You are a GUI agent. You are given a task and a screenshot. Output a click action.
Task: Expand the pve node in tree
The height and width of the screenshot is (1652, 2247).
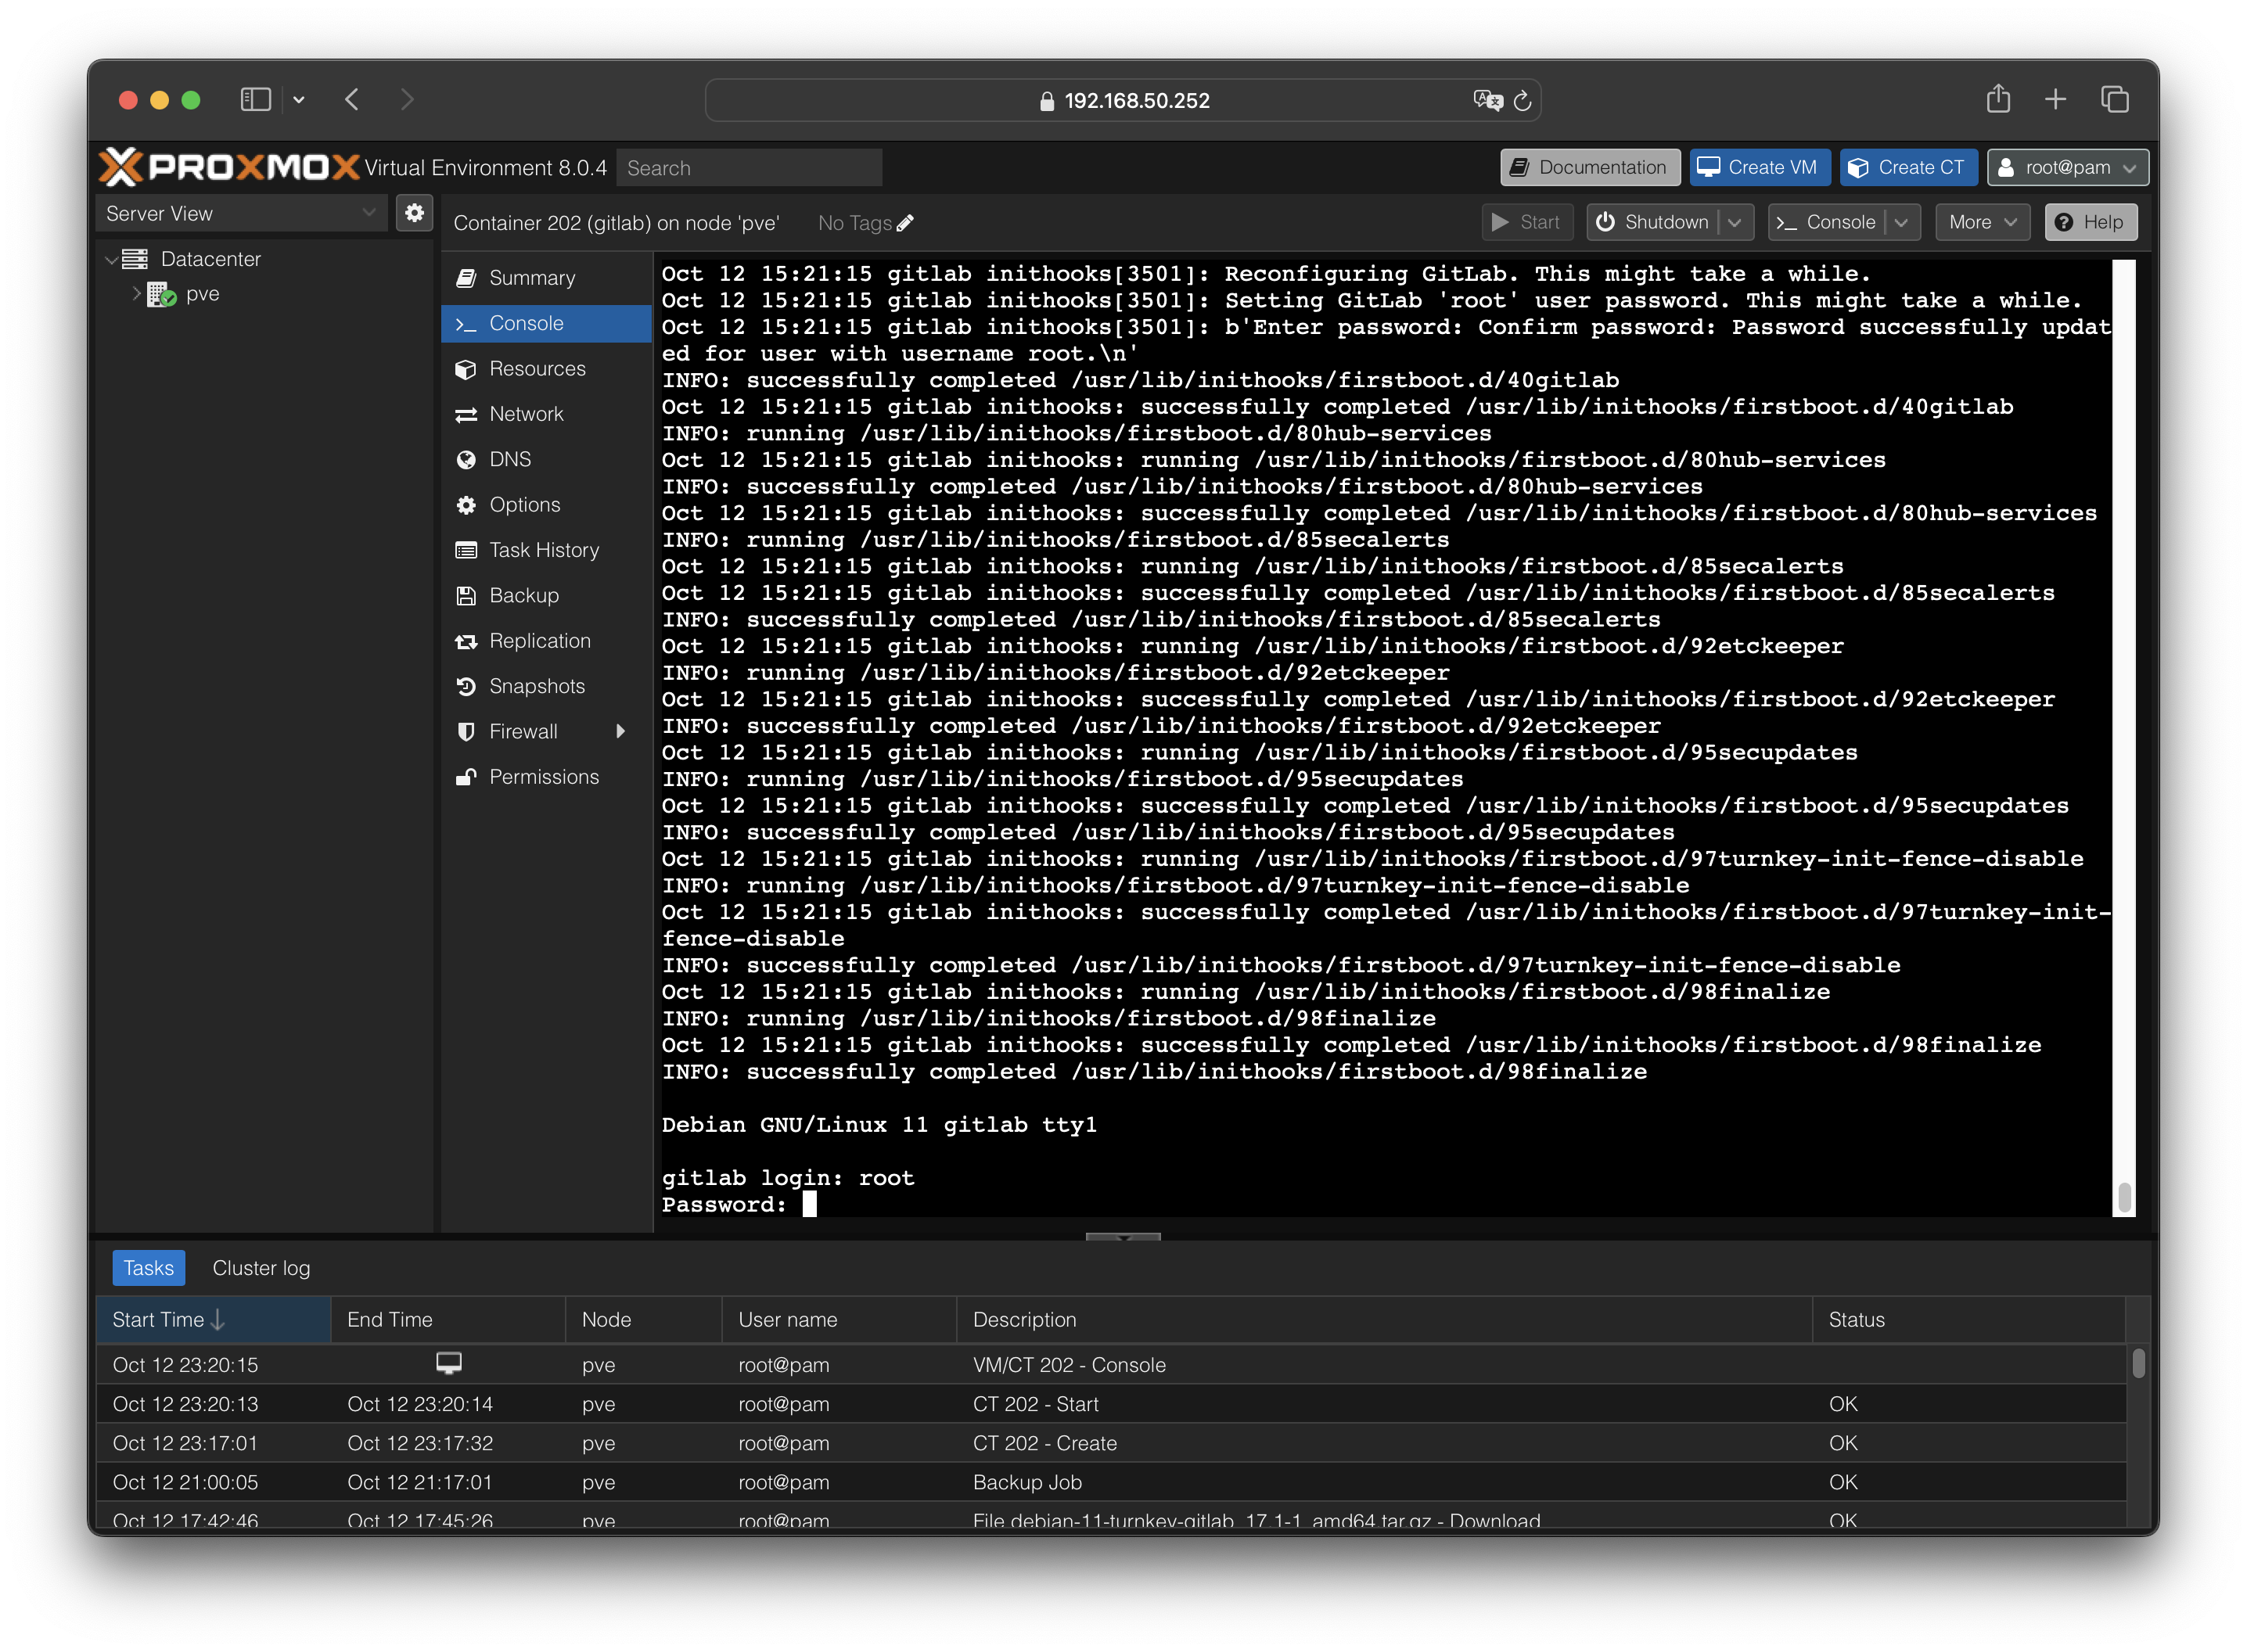click(137, 294)
